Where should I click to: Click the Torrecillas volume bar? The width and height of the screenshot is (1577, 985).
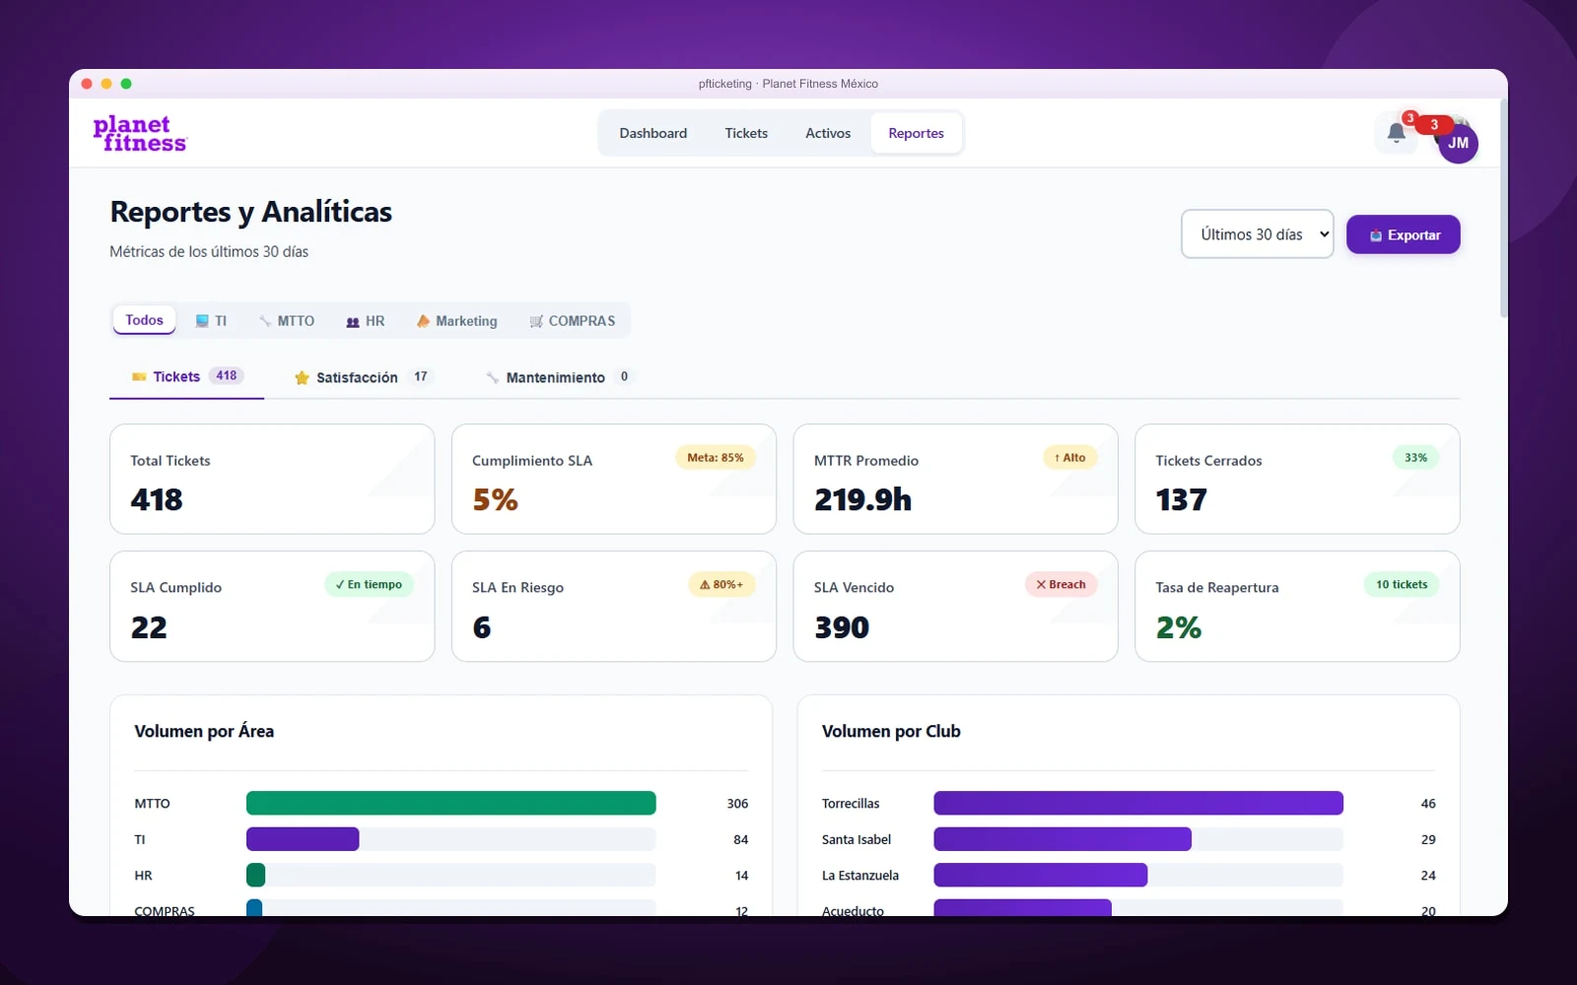click(x=1138, y=803)
